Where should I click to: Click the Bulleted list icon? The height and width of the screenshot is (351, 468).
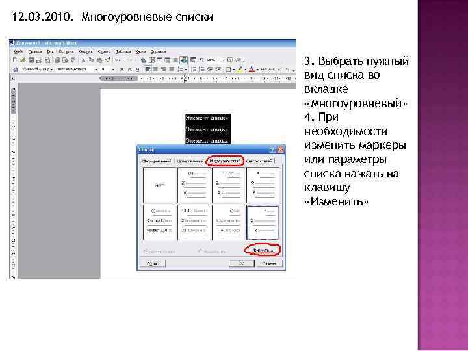pyautogui.click(x=201, y=69)
